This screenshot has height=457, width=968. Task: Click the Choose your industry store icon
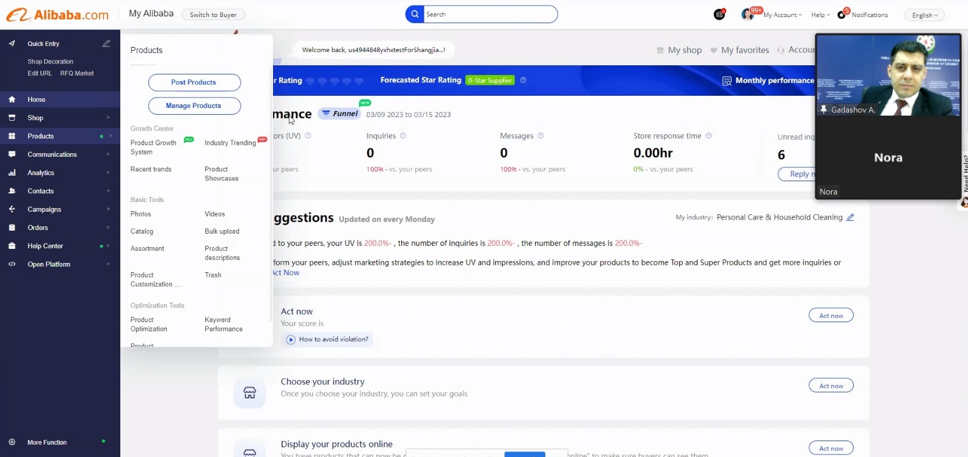[x=250, y=392]
